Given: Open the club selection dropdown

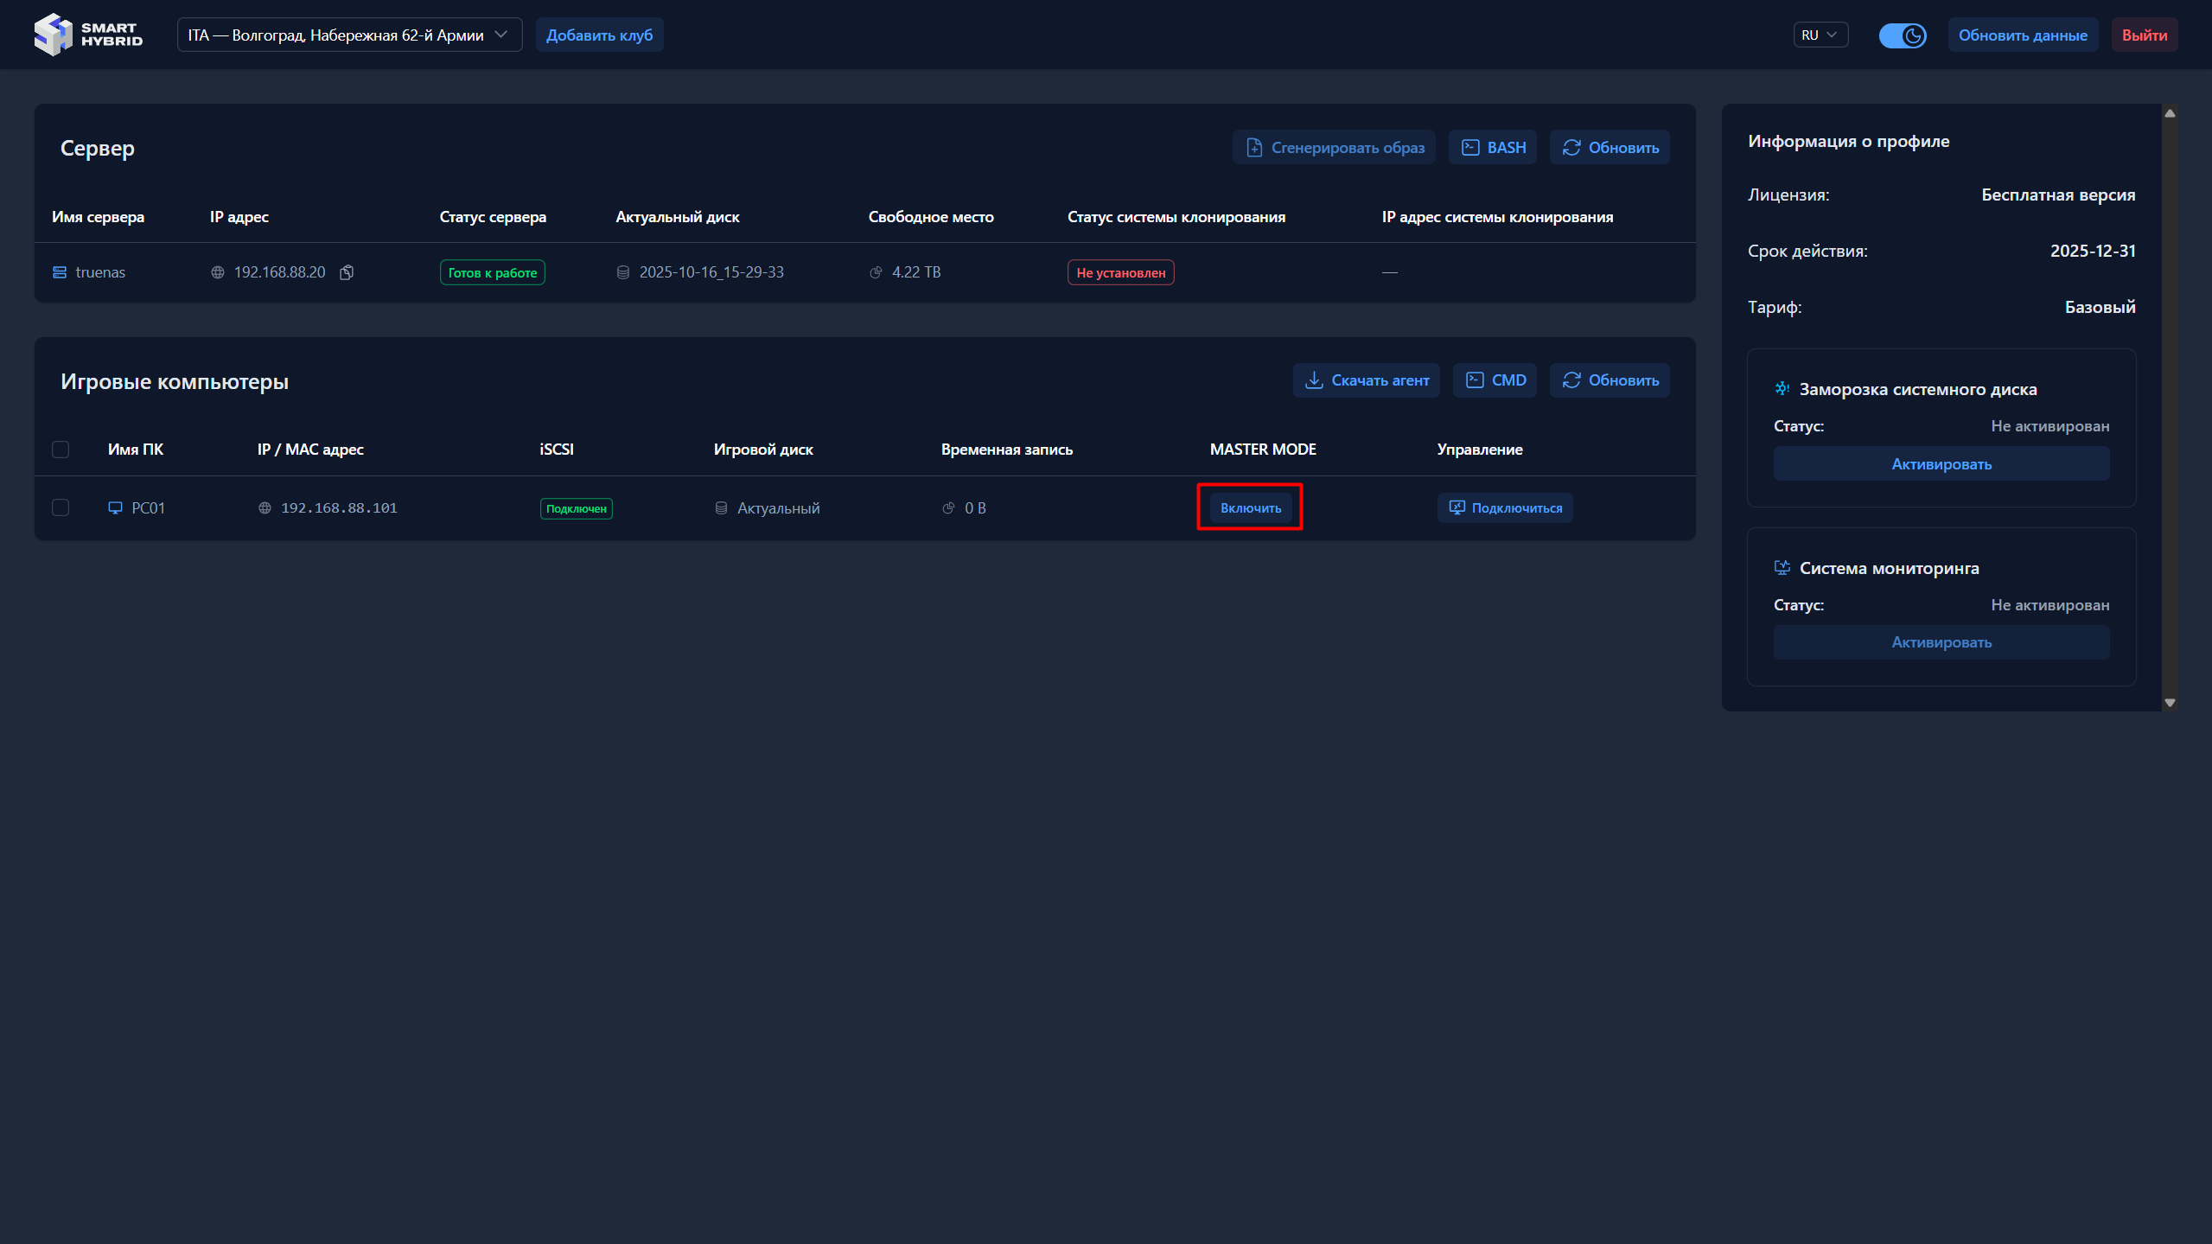Looking at the screenshot, I should (x=349, y=35).
